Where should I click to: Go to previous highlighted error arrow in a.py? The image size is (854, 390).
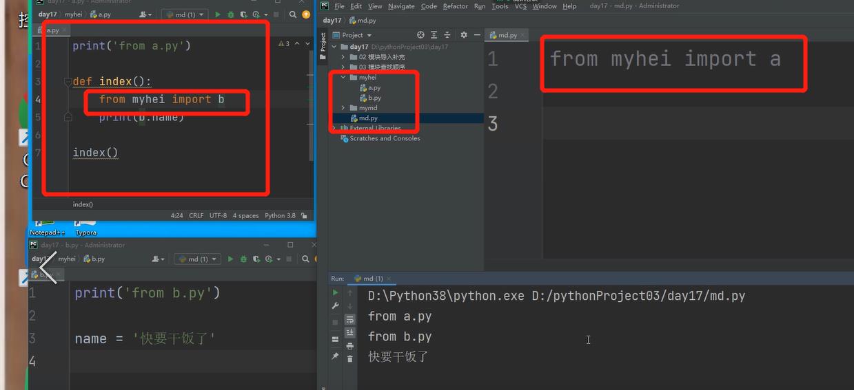pyautogui.click(x=297, y=43)
